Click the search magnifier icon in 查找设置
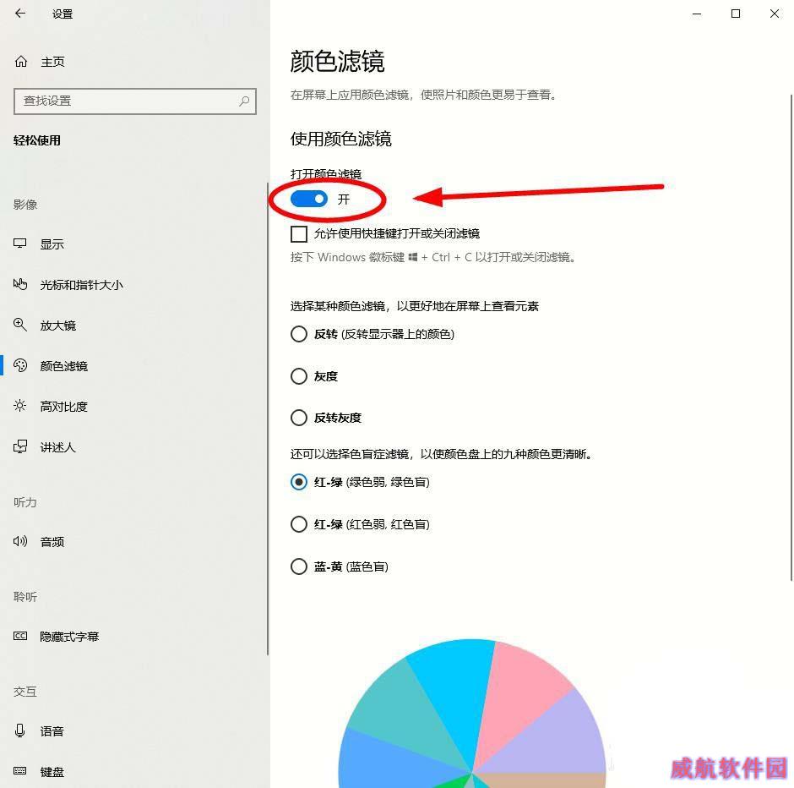 click(244, 101)
